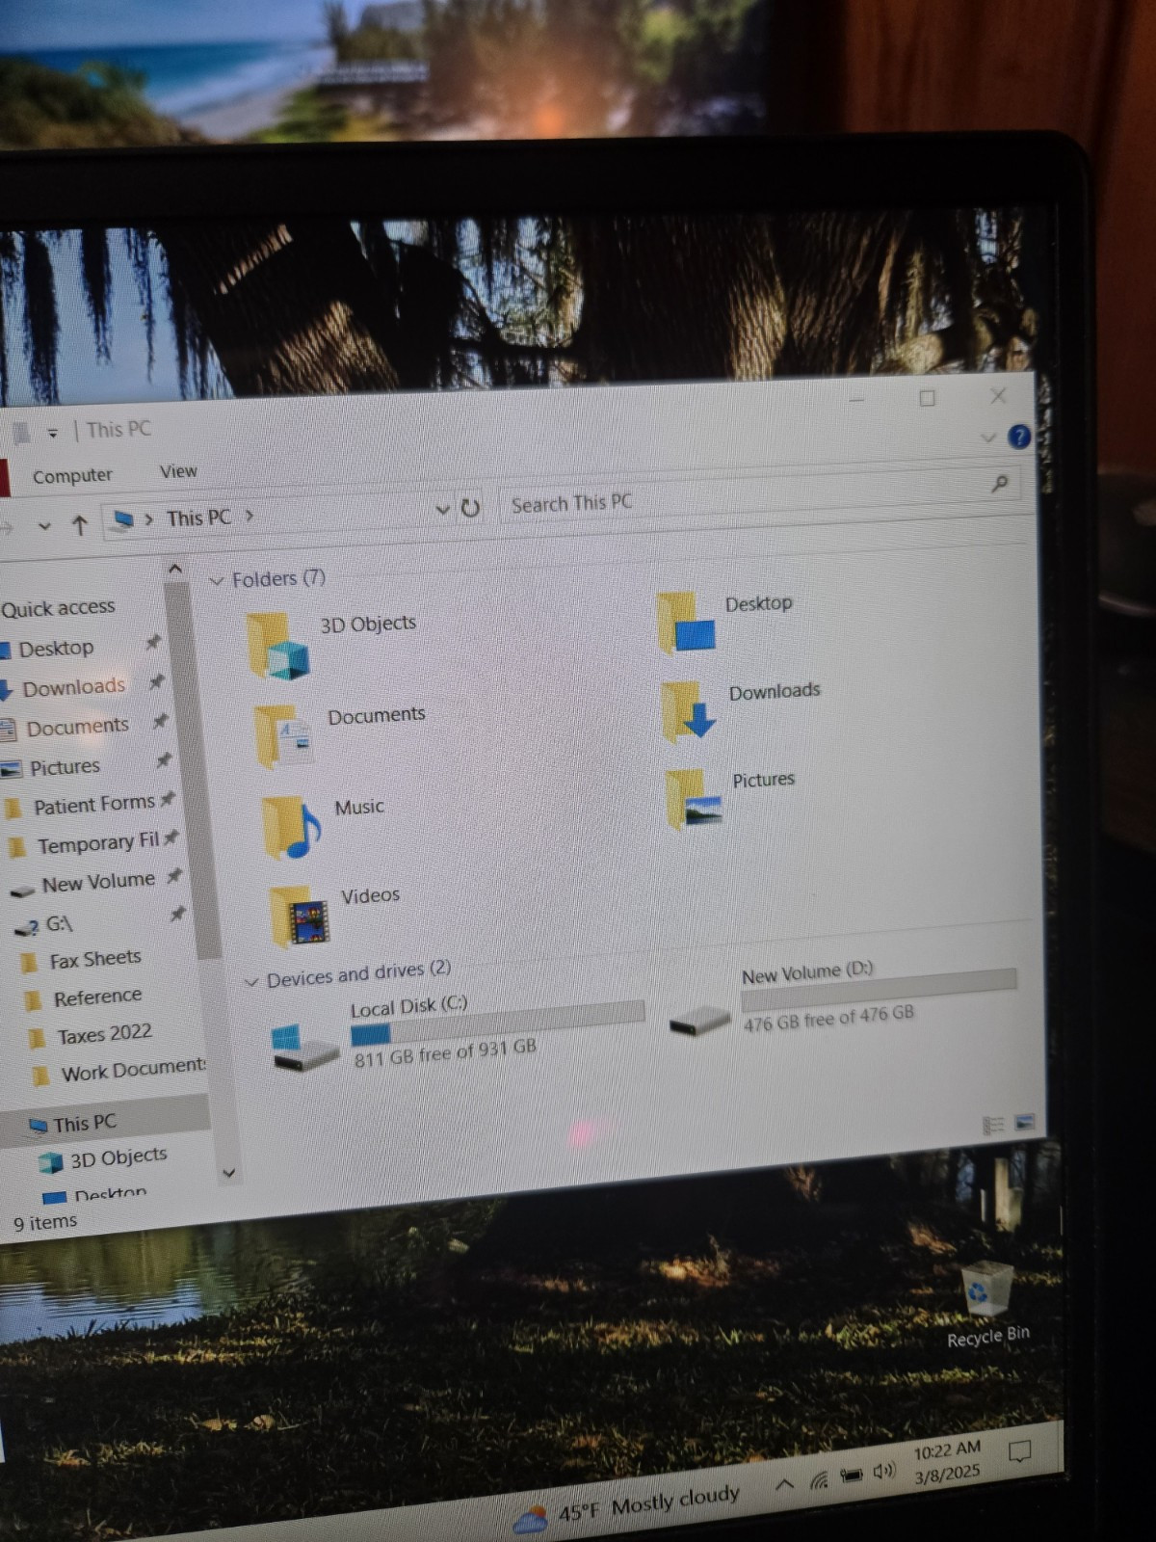Click the chevron after This PC in breadcrumb

click(x=250, y=516)
